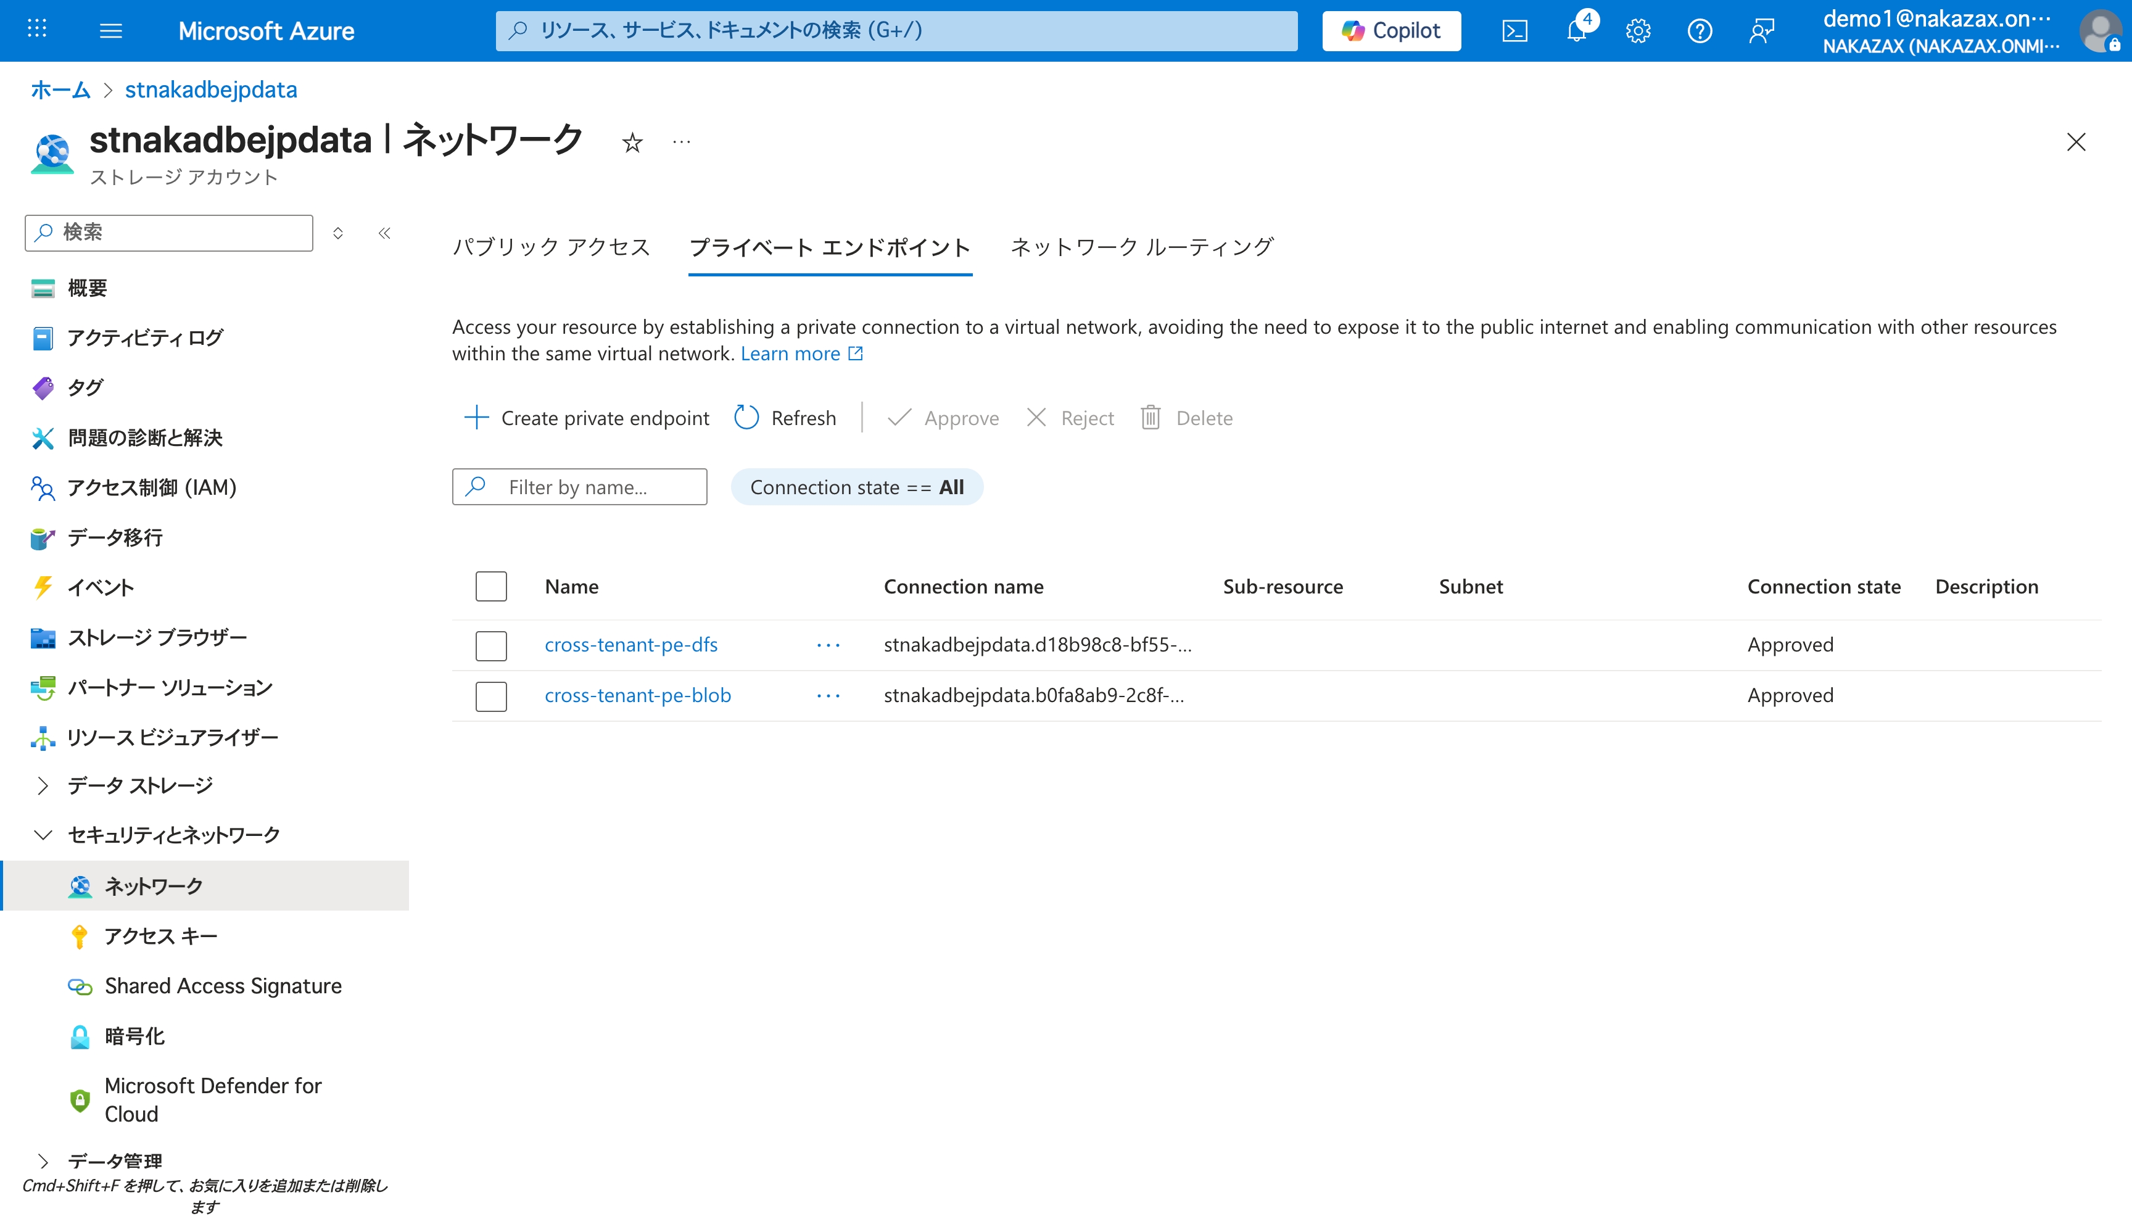Open the notifications bell
The width and height of the screenshot is (2132, 1224).
coord(1577,31)
